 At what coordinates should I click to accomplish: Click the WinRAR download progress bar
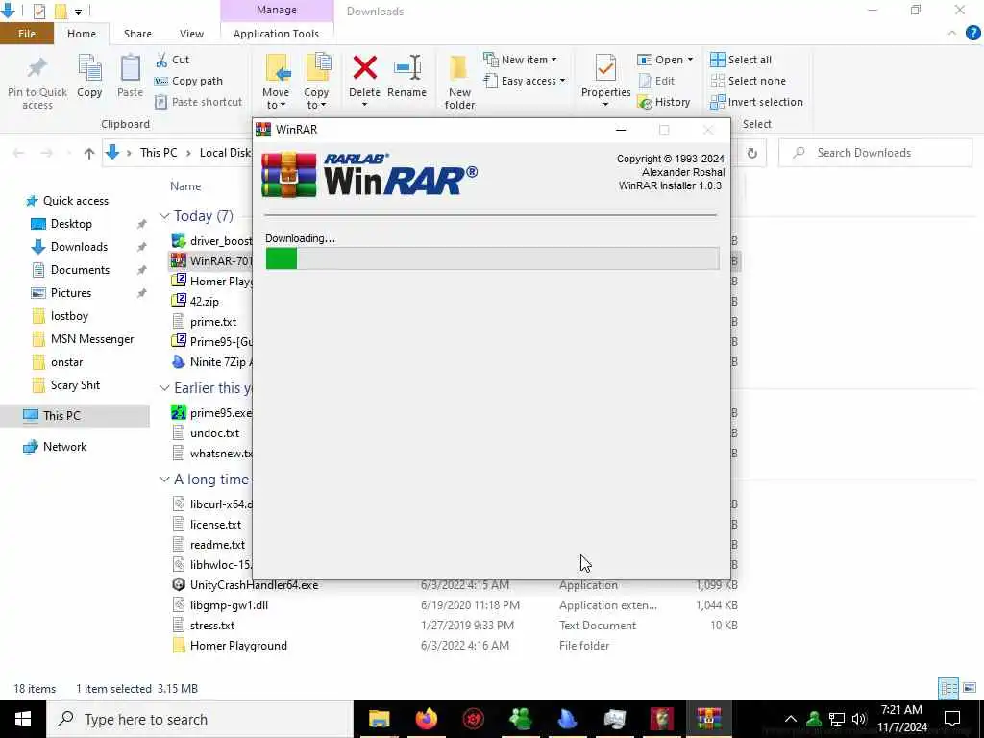(x=492, y=258)
